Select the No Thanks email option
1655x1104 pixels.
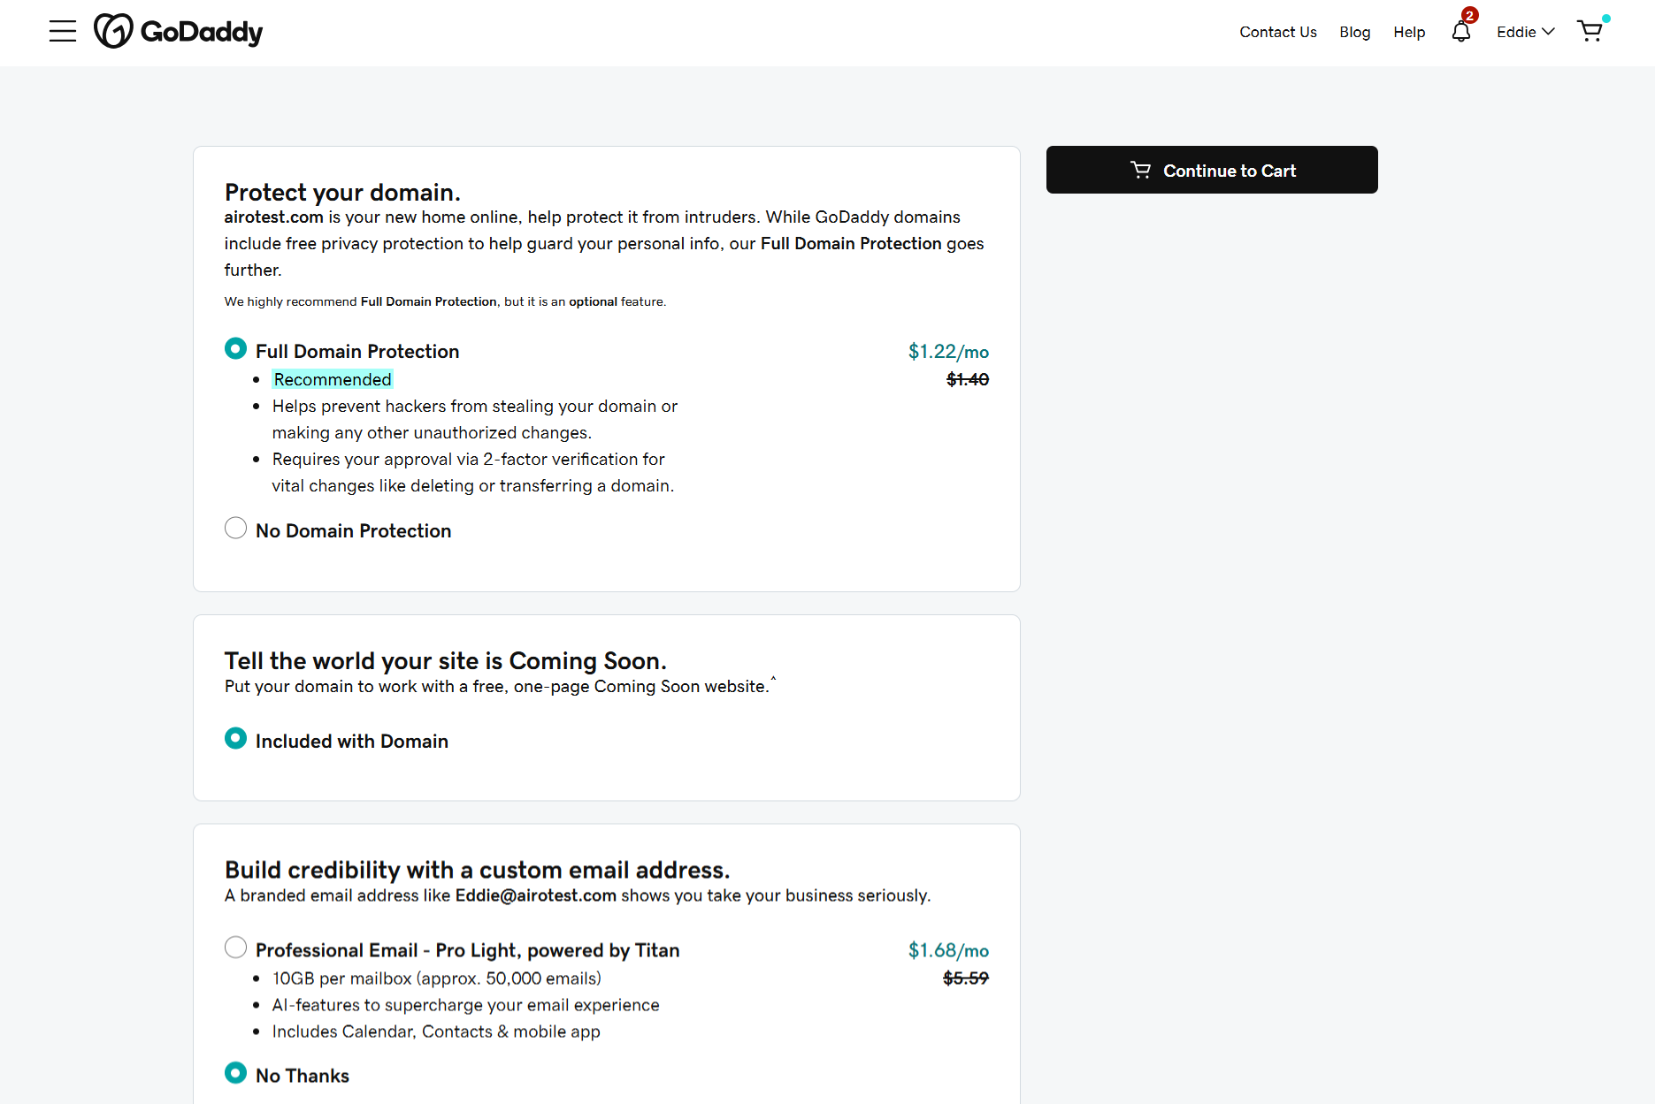235,1073
